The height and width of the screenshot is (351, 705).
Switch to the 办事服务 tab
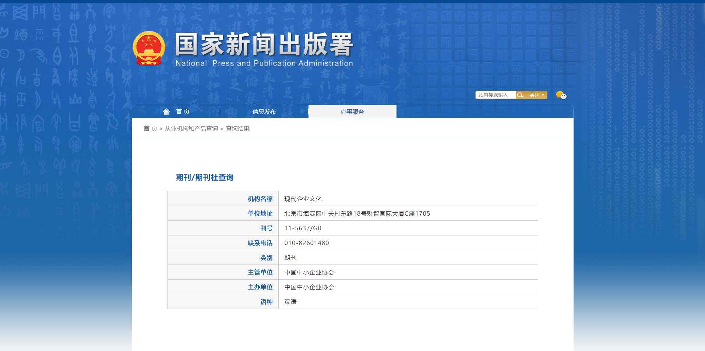pos(352,111)
